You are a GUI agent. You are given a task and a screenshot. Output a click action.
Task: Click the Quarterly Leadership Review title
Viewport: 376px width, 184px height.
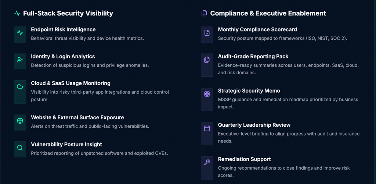(x=254, y=125)
